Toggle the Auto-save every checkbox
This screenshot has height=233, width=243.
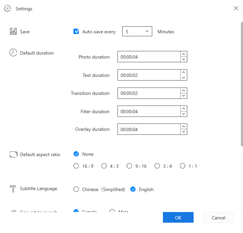[76, 32]
